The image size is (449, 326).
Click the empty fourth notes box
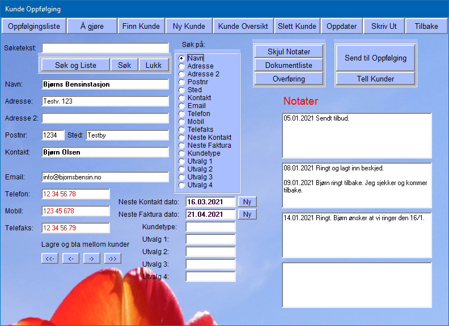pyautogui.click(x=357, y=285)
